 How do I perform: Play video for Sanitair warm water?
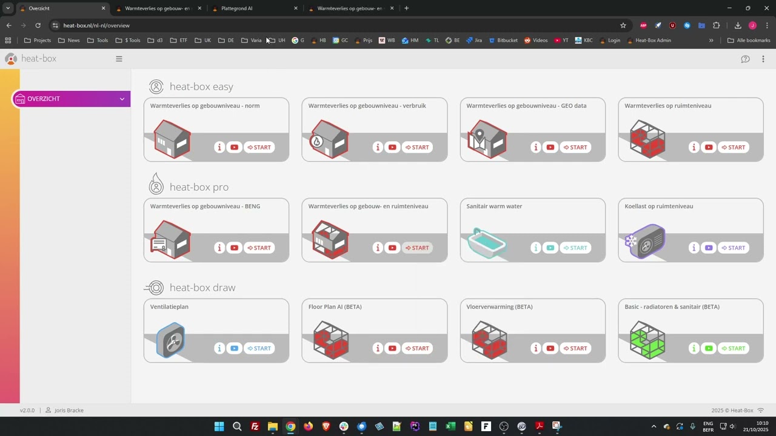(550, 248)
